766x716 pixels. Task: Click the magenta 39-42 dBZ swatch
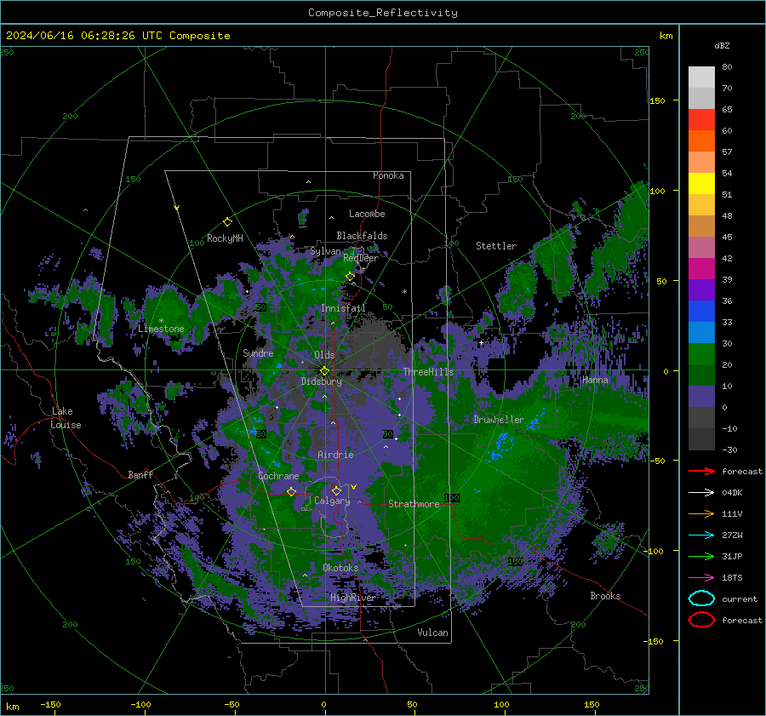pos(701,269)
